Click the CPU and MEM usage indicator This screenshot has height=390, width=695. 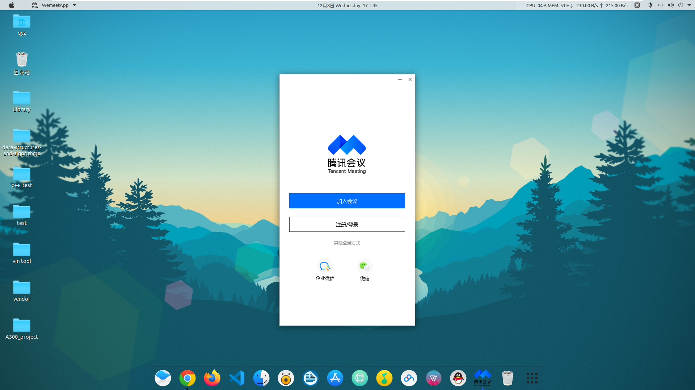coord(548,5)
